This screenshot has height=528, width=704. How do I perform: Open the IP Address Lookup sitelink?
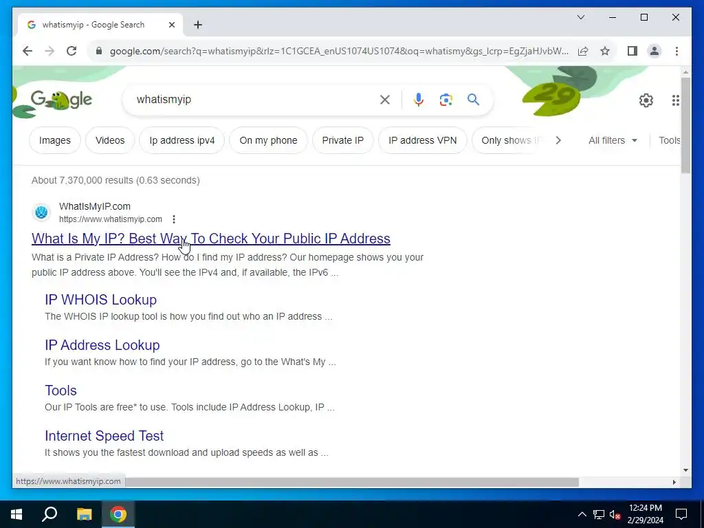tap(102, 345)
